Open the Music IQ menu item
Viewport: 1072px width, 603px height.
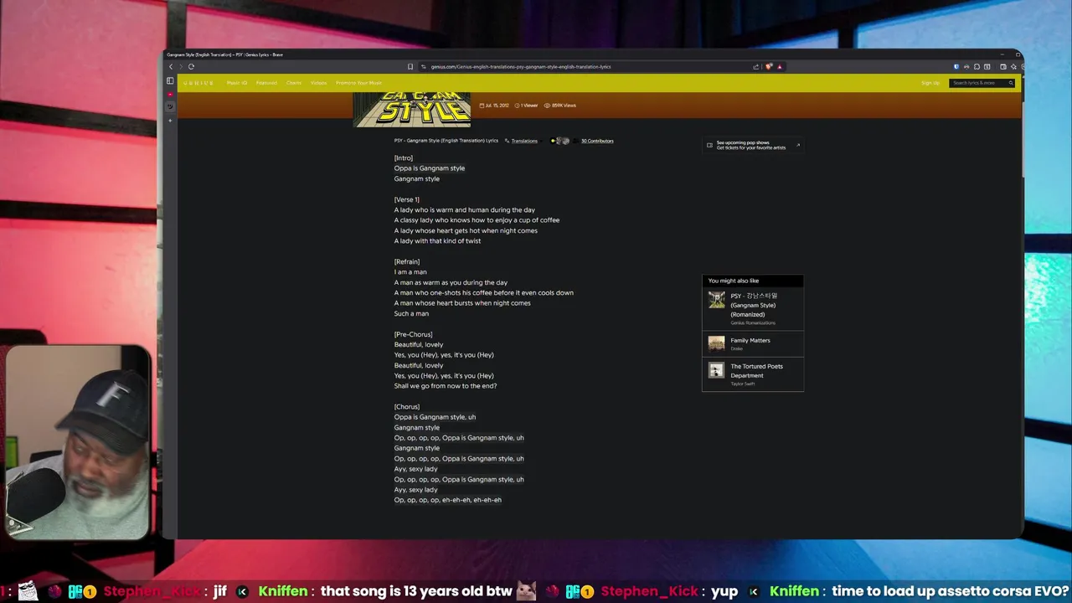pyautogui.click(x=237, y=83)
